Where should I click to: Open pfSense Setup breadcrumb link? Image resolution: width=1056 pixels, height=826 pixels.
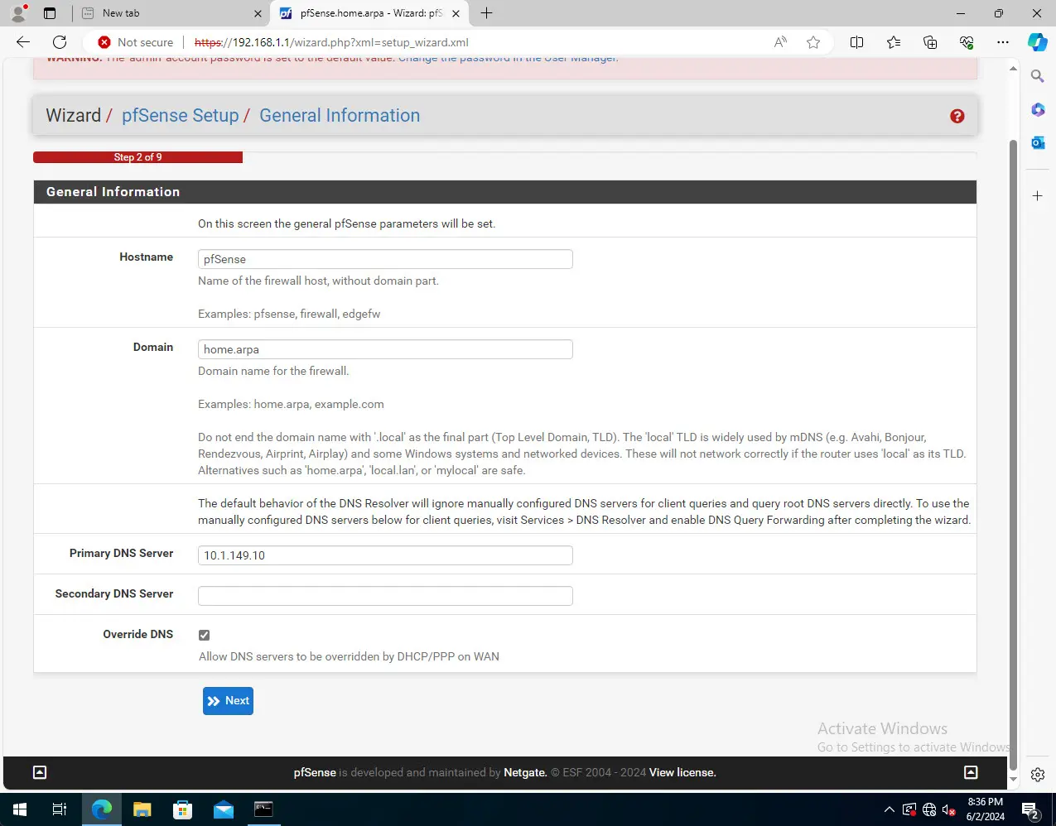[x=180, y=116]
